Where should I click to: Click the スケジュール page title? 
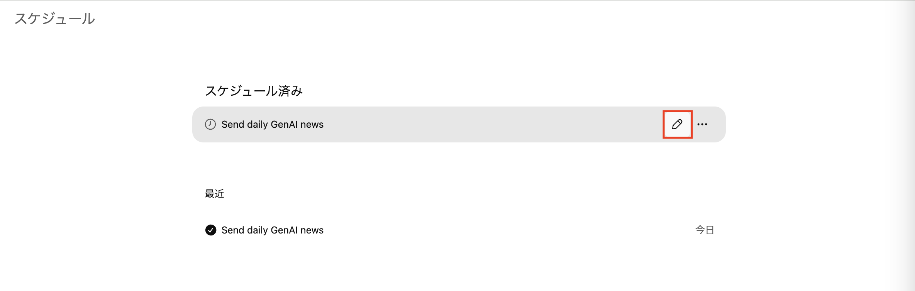click(55, 19)
